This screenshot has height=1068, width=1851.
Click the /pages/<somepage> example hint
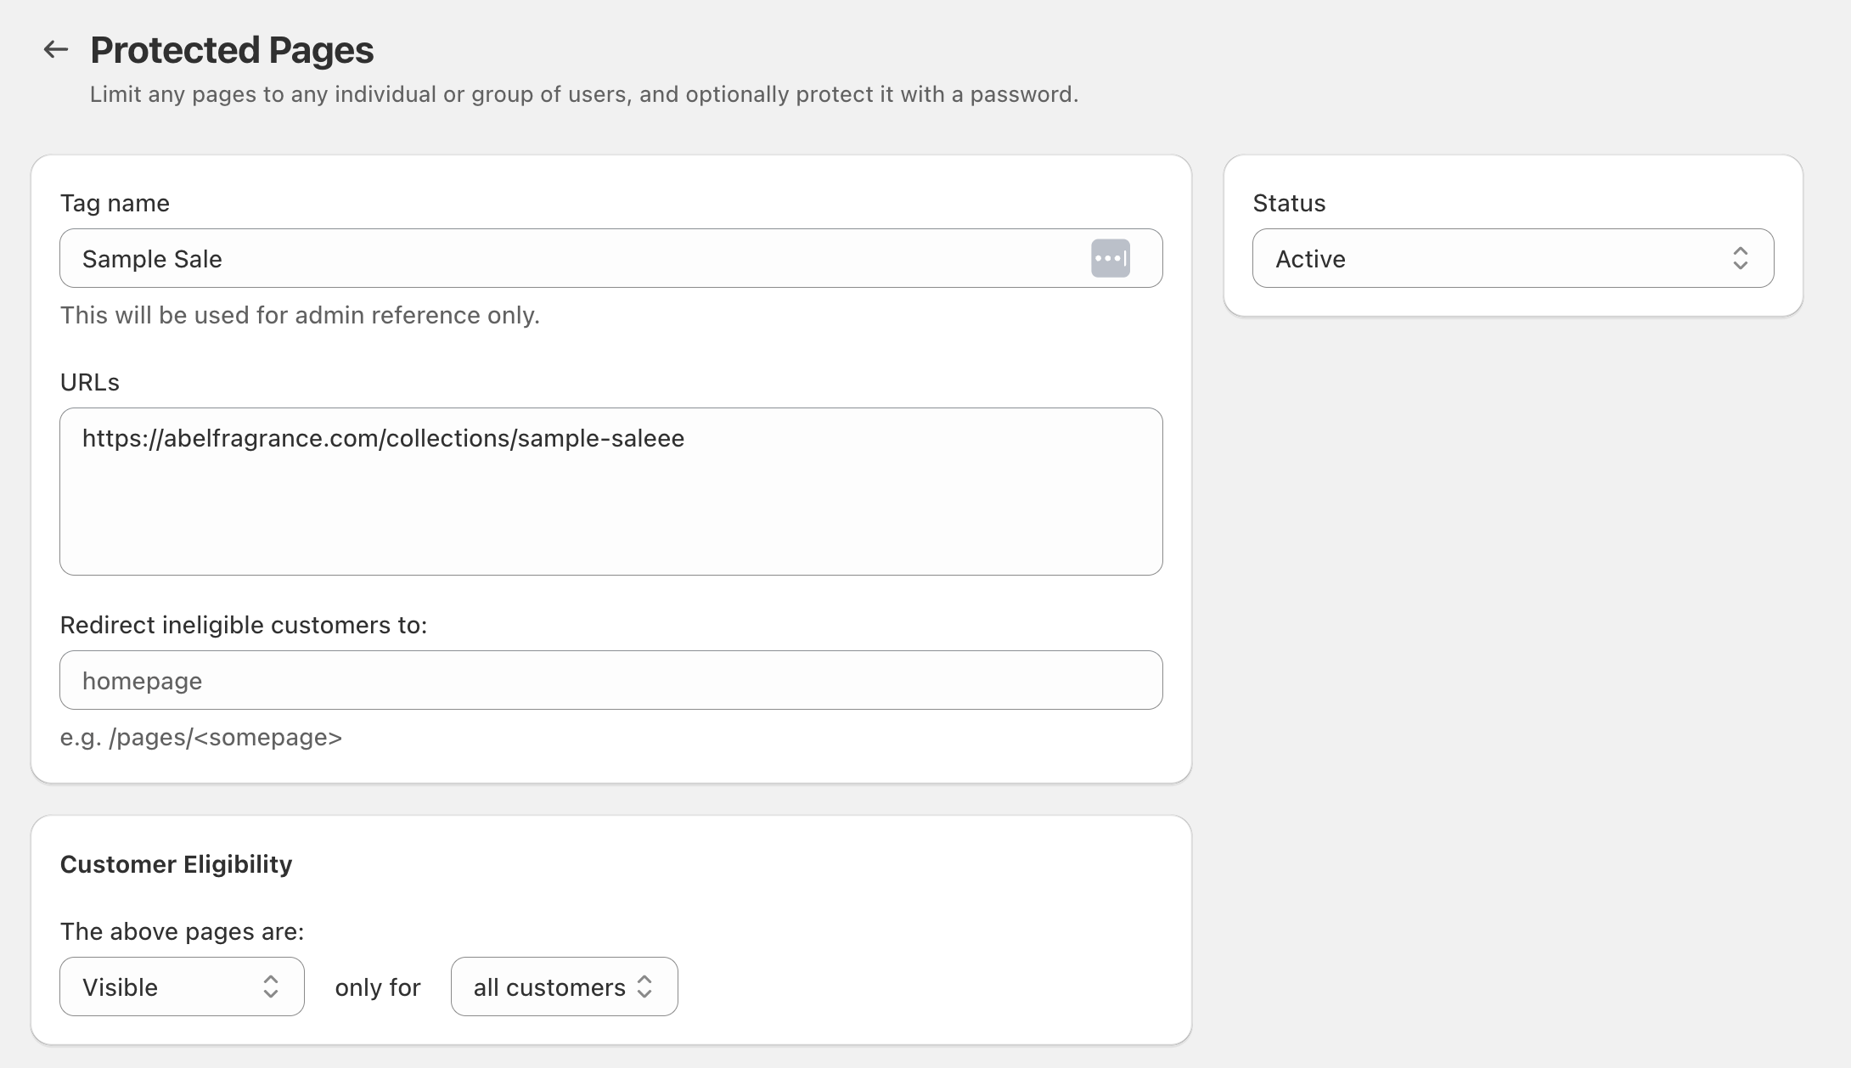coord(200,737)
